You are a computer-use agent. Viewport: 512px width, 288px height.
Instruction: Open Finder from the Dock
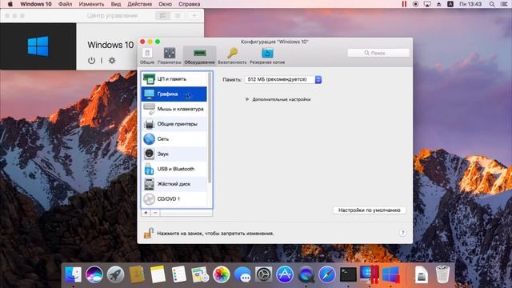pyautogui.click(x=73, y=274)
